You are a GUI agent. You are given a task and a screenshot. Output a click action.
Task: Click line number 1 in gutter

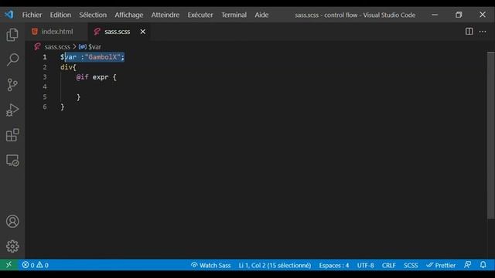[45, 57]
